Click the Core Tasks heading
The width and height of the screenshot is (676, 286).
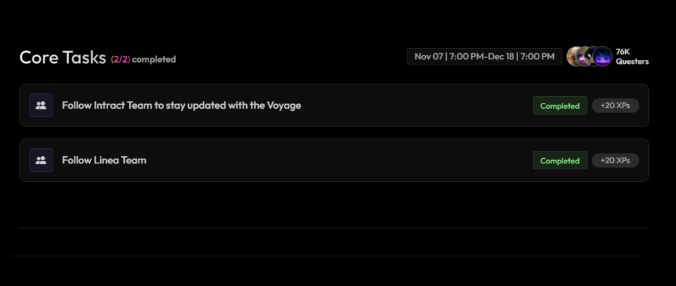(x=63, y=57)
